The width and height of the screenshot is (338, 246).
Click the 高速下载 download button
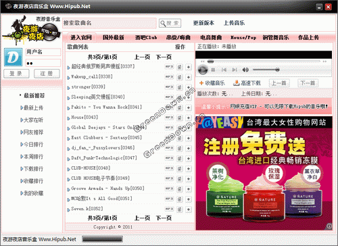click(x=247, y=83)
